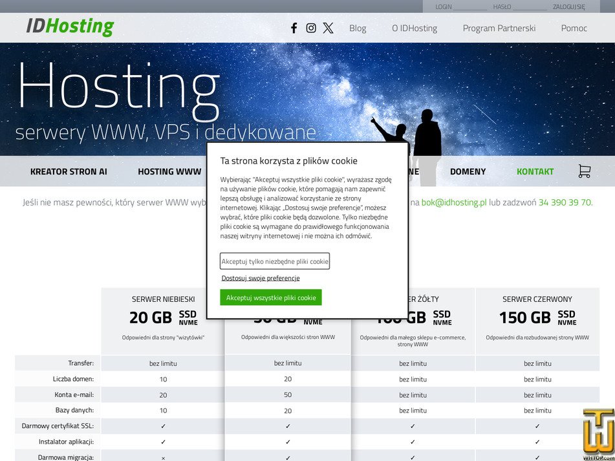Open the IDHosting Facebook page icon
Image resolution: width=615 pixels, height=461 pixels.
click(294, 28)
